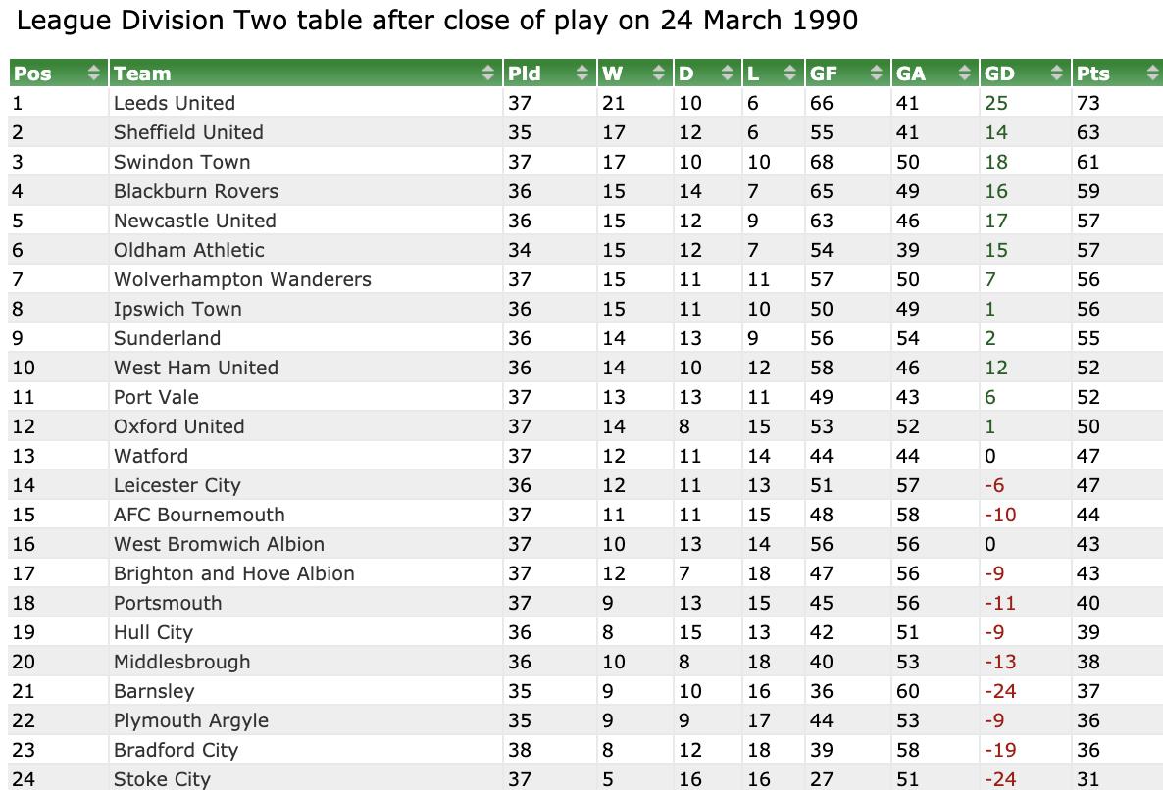1163x790 pixels.
Task: Sort by D column arrow icon
Action: point(728,73)
